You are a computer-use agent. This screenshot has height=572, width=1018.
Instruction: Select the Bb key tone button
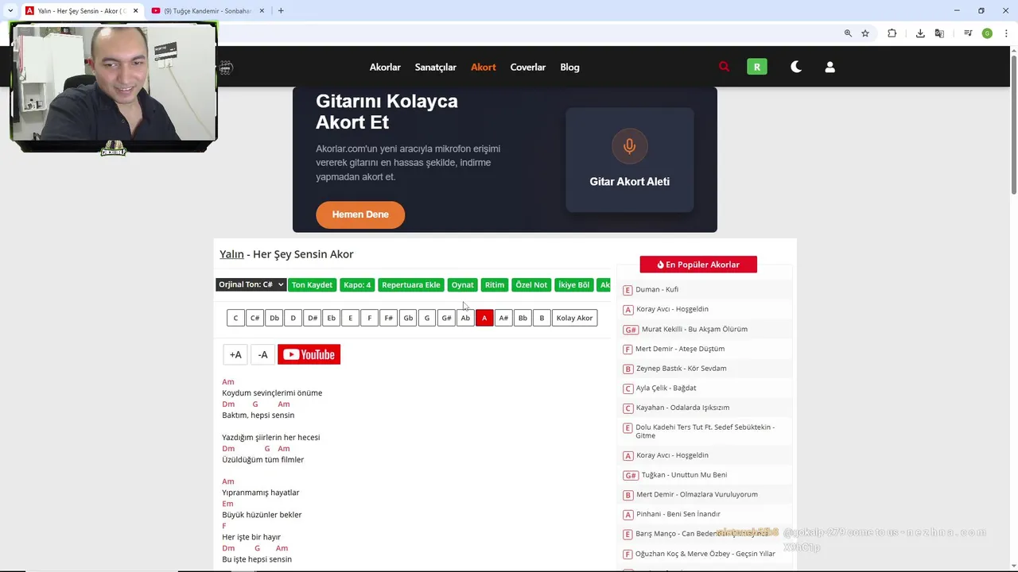point(523,318)
